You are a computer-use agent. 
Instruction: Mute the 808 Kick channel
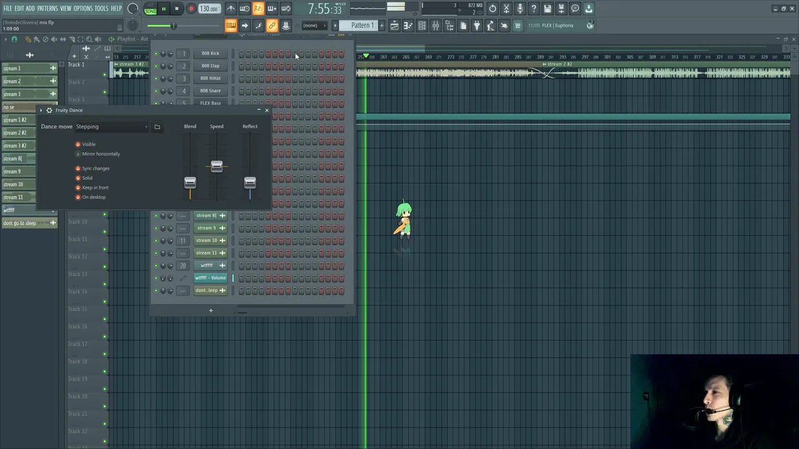point(156,54)
